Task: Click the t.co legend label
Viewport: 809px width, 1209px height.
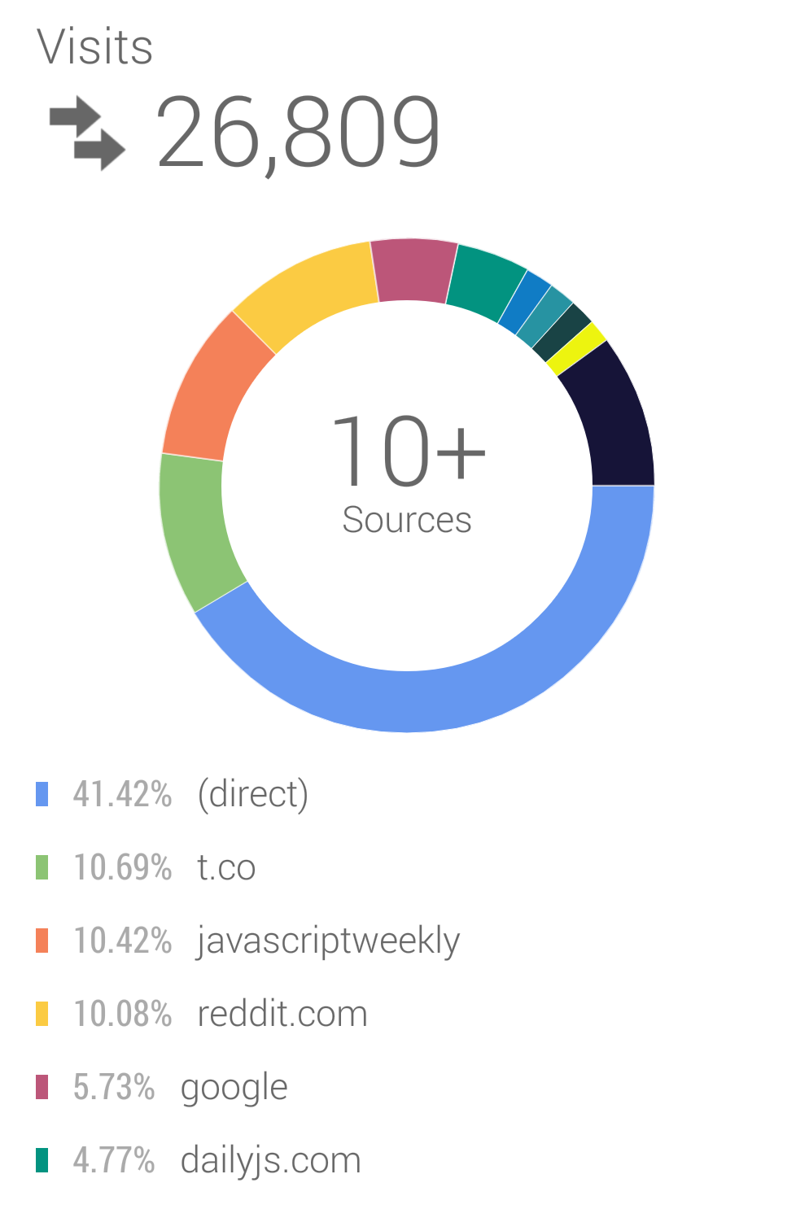Action: point(227,868)
